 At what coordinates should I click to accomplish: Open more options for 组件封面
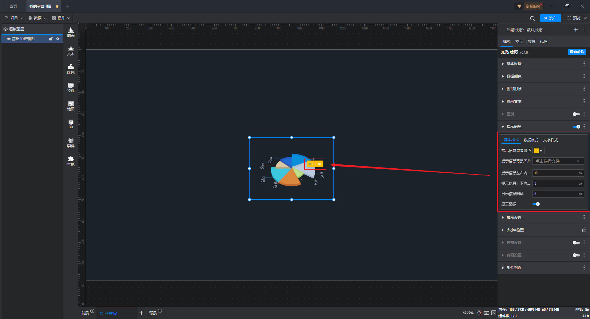(584, 267)
